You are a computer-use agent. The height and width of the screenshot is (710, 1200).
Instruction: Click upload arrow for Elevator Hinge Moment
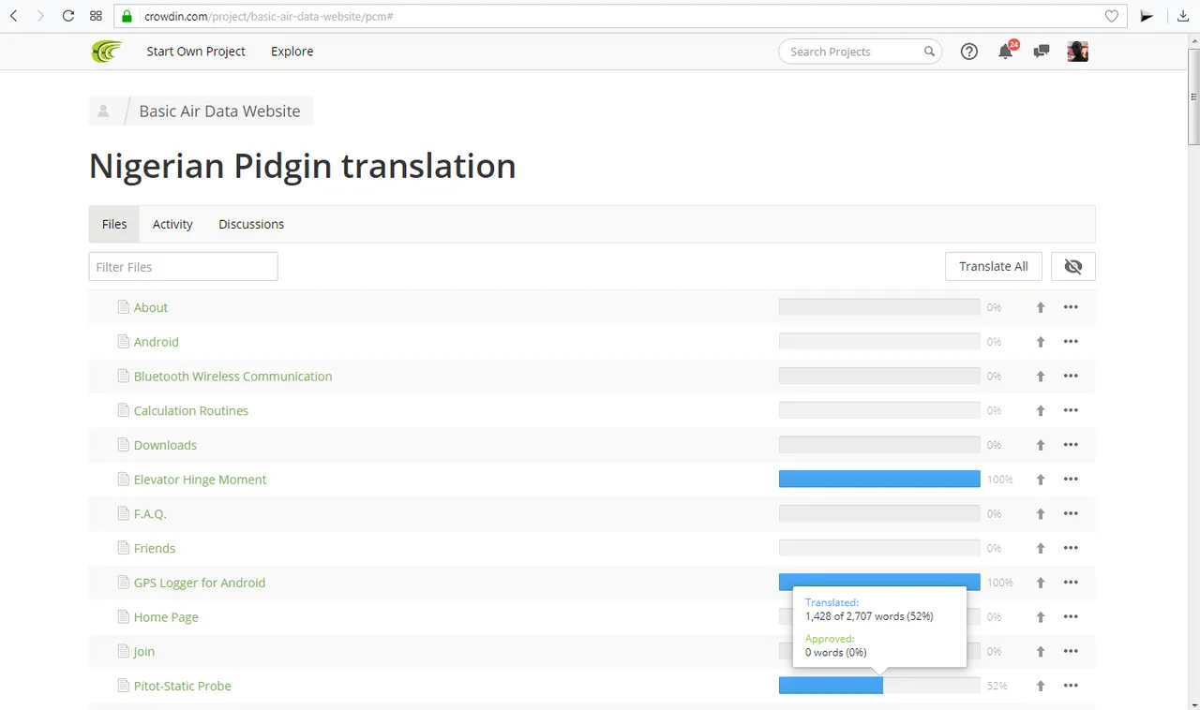pyautogui.click(x=1040, y=480)
